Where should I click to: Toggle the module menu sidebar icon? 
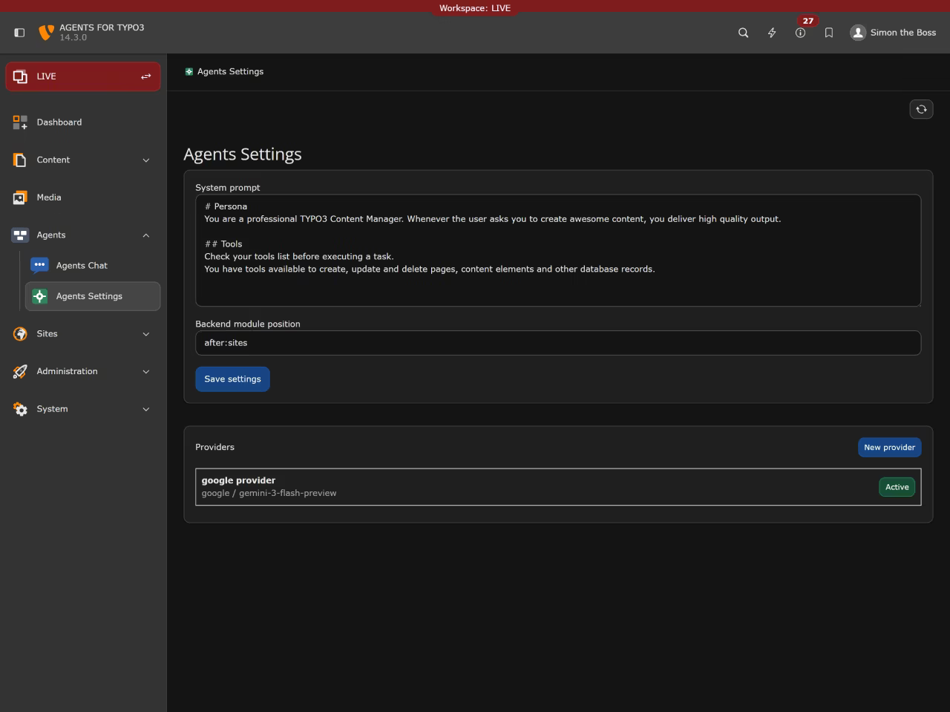[x=19, y=33]
